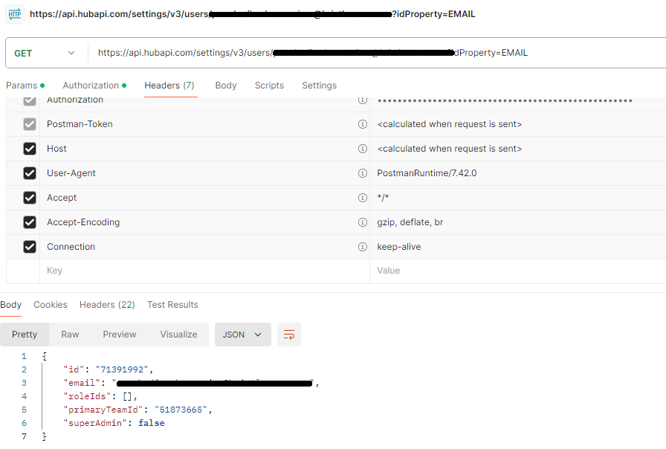Toggle line wrapping in the response viewer
The image size is (666, 449).
pyautogui.click(x=289, y=335)
